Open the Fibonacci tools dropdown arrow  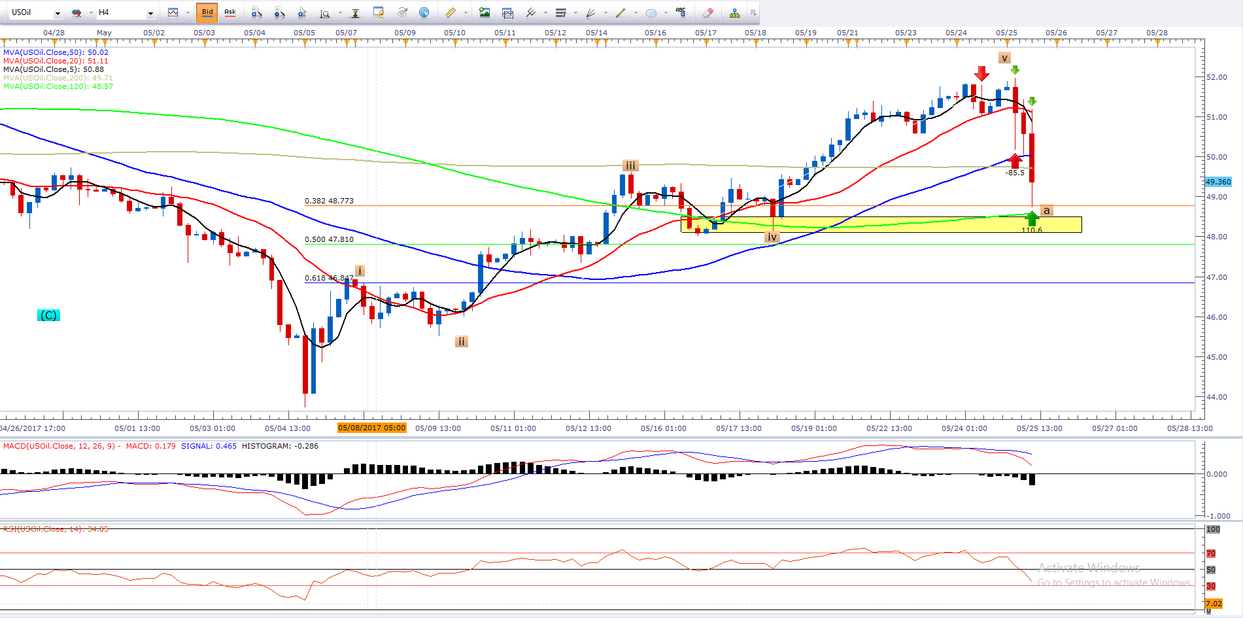(576, 12)
